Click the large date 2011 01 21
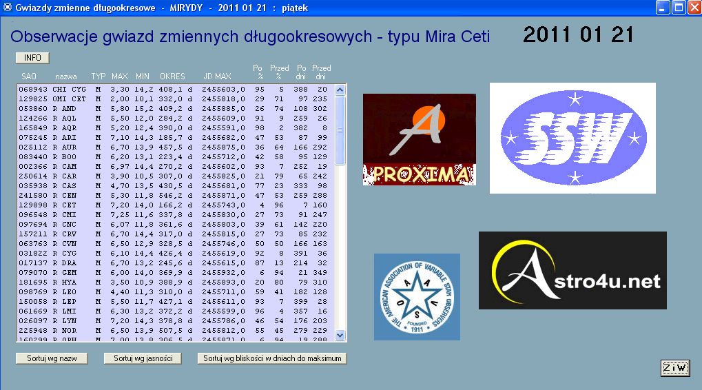The height and width of the screenshot is (390, 702). click(579, 34)
